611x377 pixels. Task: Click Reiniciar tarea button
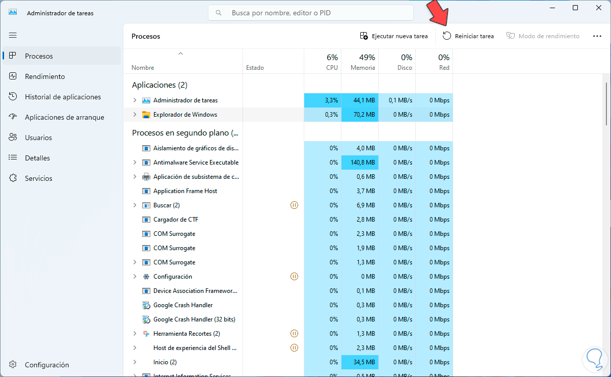coord(468,36)
